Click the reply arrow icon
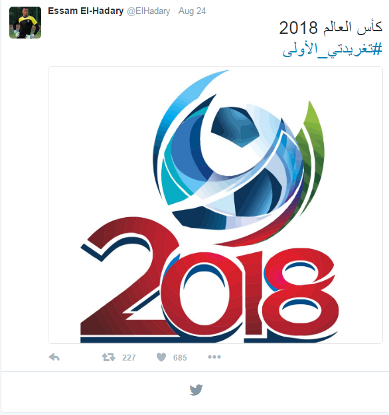 tap(54, 357)
